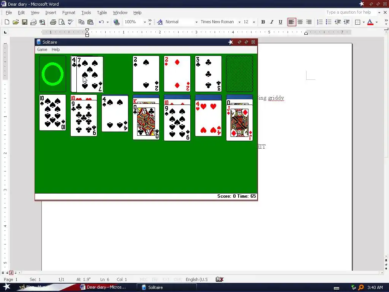Open the 100% zoom dropdown

click(x=145, y=22)
